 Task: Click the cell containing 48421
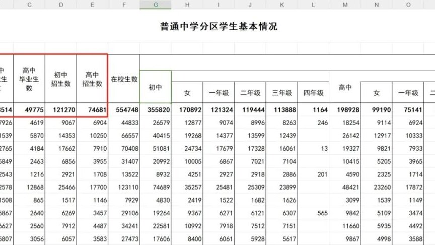point(345,187)
